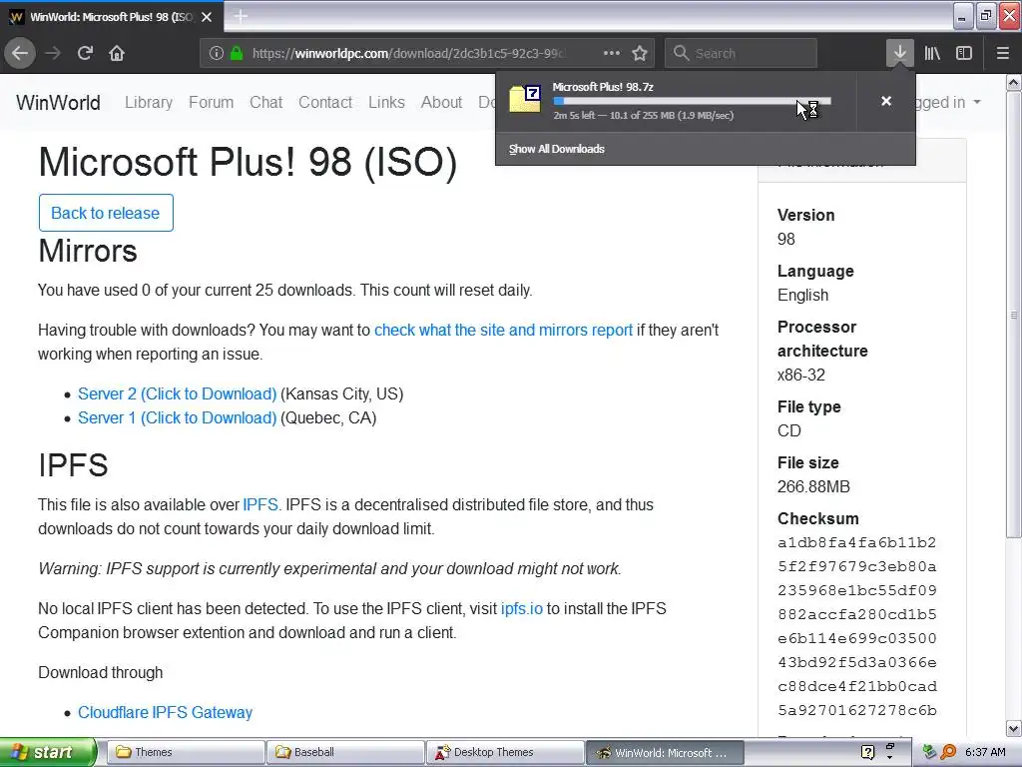1022x767 pixels.
Task: Reload the page with the refresh icon
Action: [85, 53]
